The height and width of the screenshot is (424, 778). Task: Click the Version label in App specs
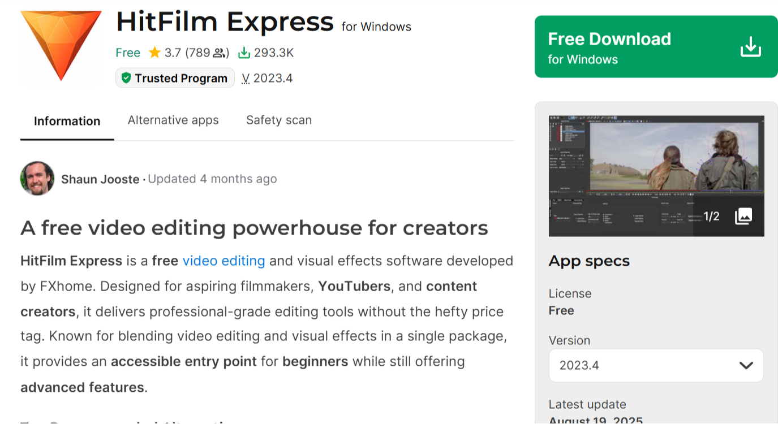569,340
